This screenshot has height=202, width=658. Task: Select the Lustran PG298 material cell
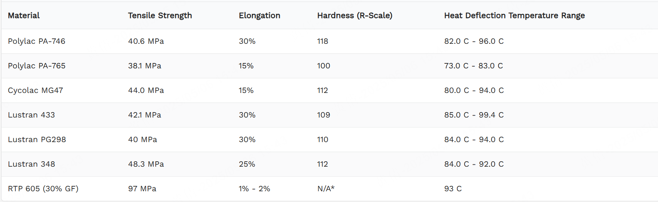(37, 139)
